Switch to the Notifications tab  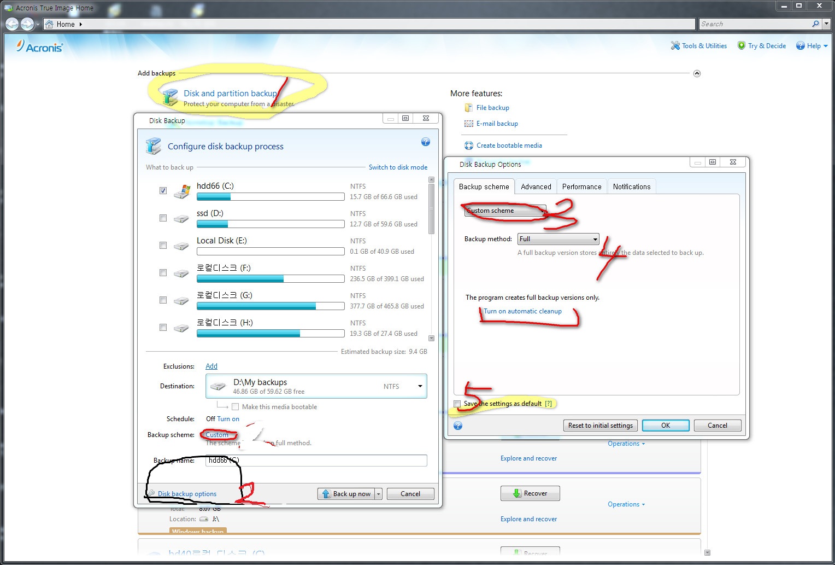pyautogui.click(x=632, y=187)
